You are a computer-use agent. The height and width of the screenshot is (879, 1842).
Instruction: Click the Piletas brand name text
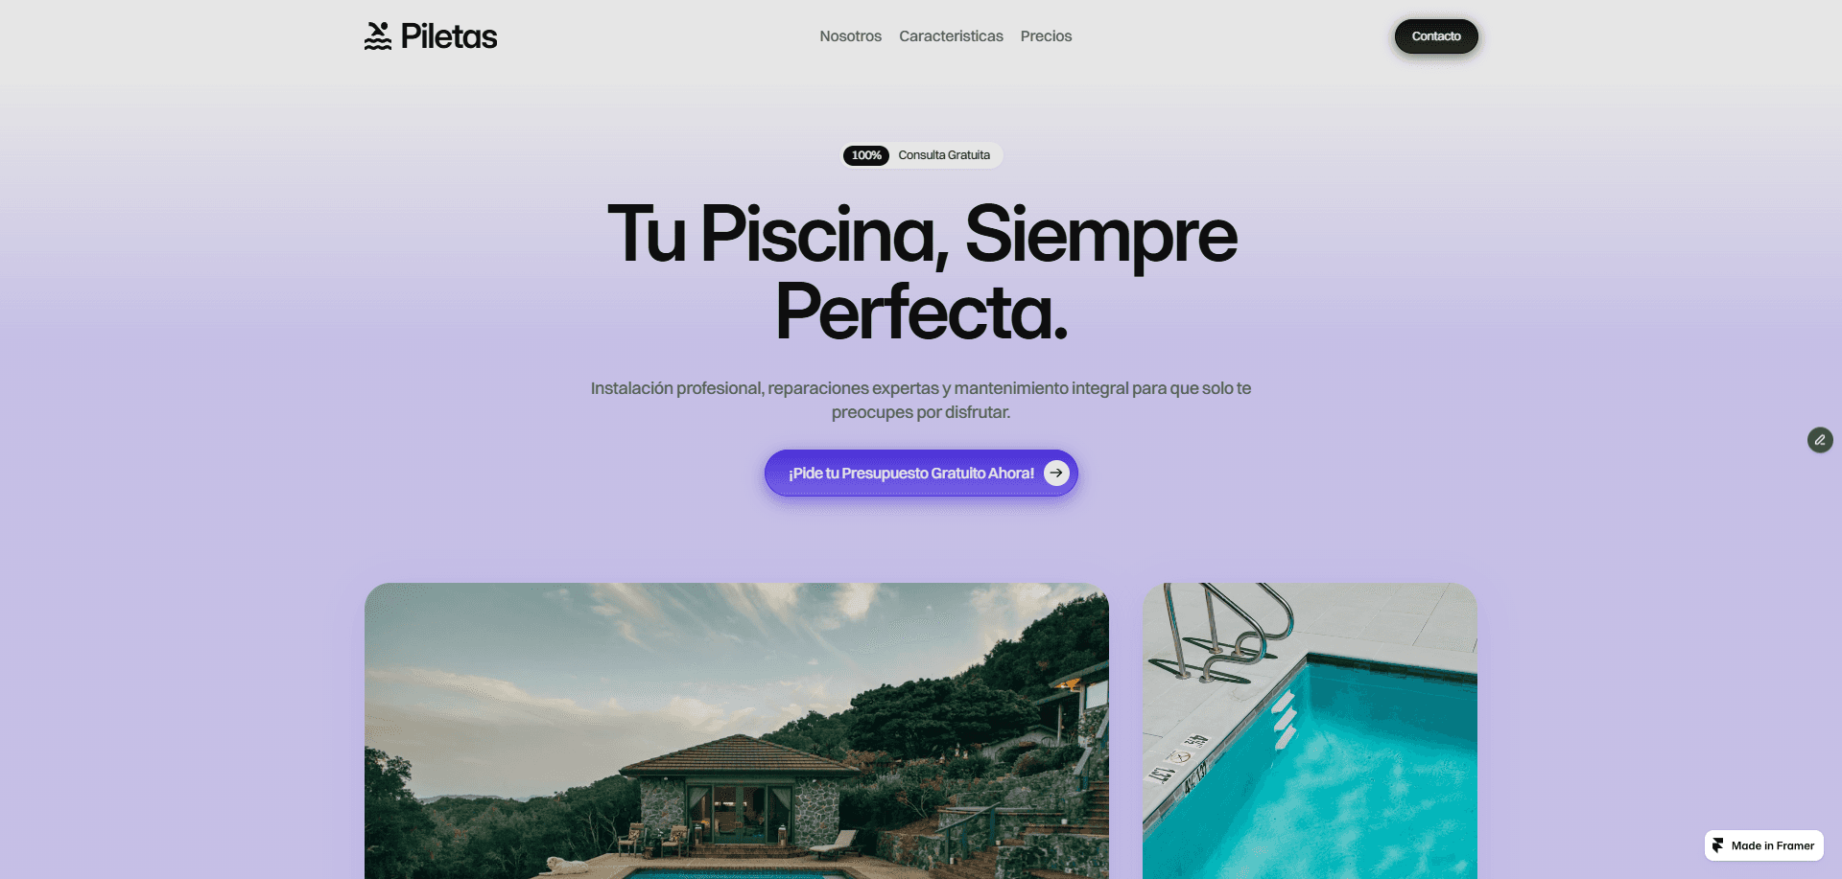tap(449, 36)
